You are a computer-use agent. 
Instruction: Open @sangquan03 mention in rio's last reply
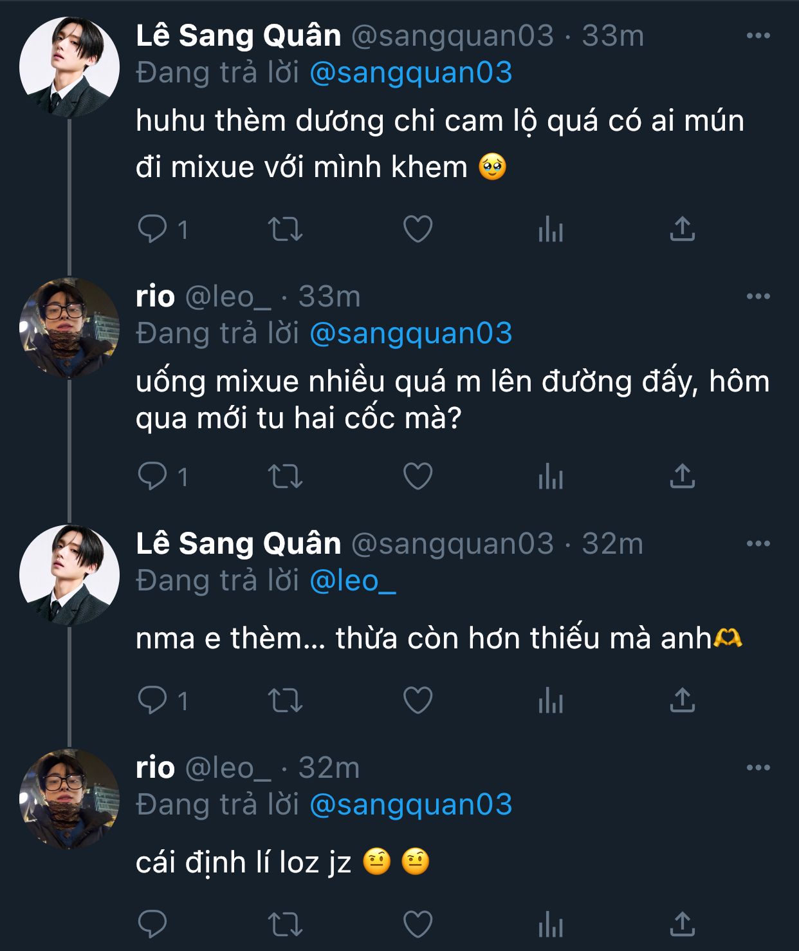click(x=410, y=805)
